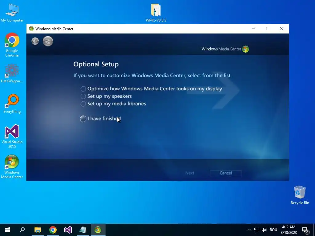Image resolution: width=315 pixels, height=236 pixels.
Task: Show hidden system tray icons
Action: click(x=249, y=230)
